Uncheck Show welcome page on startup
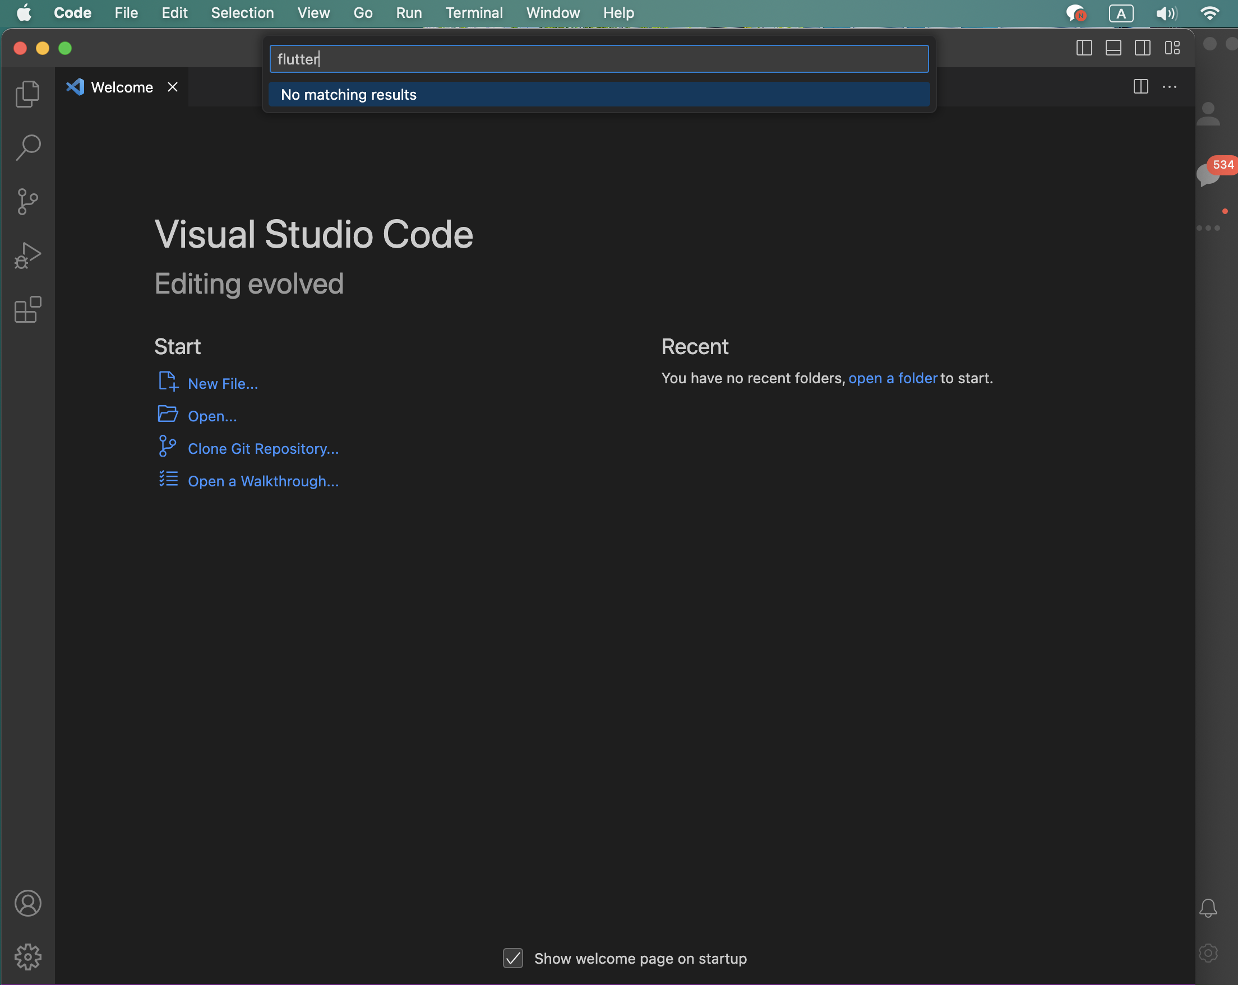 [x=513, y=958]
